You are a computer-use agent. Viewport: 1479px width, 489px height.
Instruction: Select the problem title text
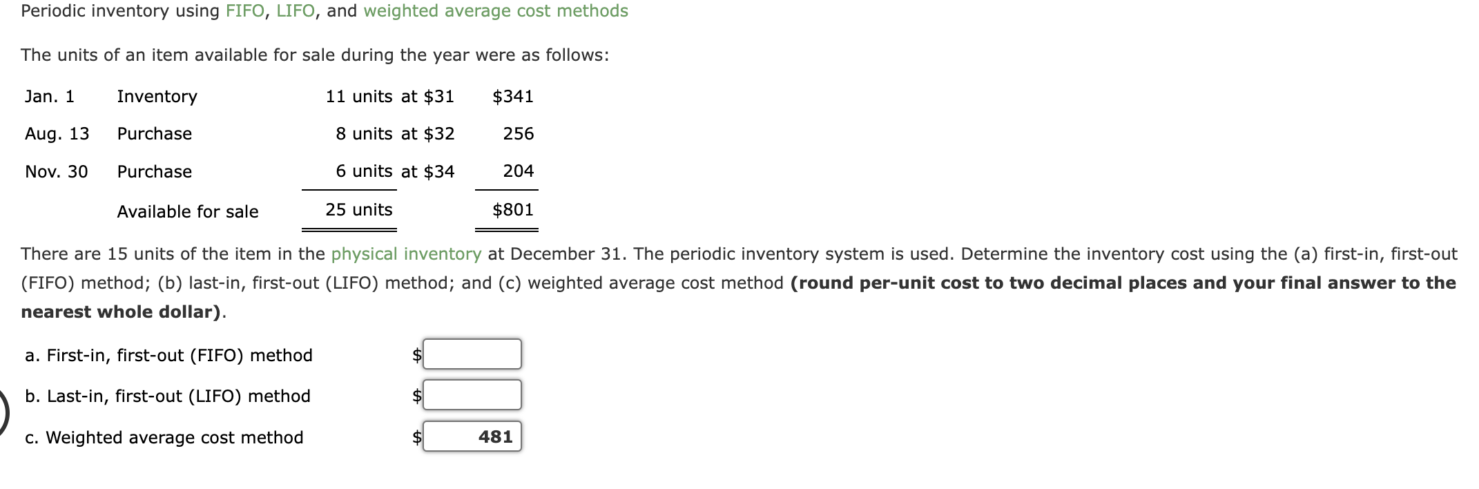[324, 11]
